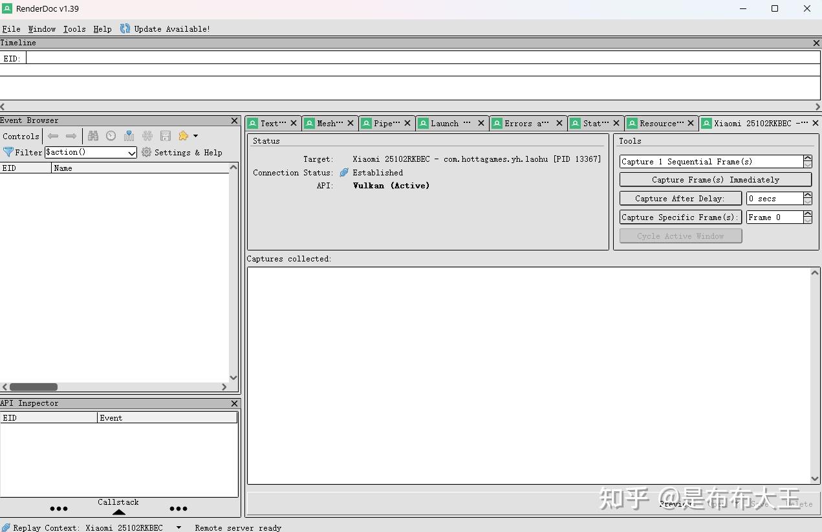Close the Timeline panel

click(816, 43)
